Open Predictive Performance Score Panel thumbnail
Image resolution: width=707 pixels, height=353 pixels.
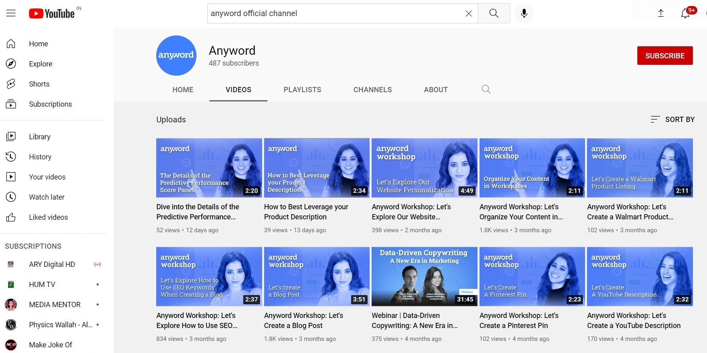click(x=209, y=168)
